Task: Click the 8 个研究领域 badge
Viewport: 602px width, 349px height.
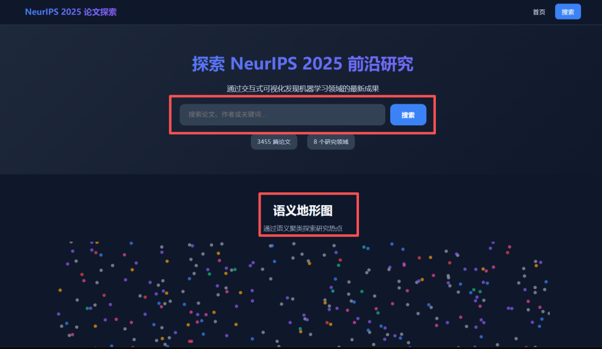Action: [x=331, y=142]
